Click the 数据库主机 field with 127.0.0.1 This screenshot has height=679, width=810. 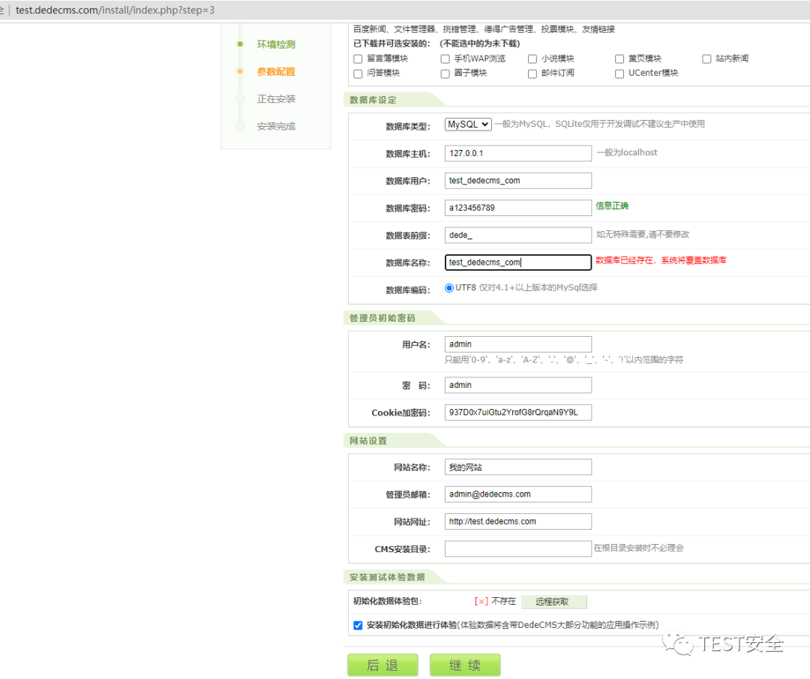click(518, 154)
